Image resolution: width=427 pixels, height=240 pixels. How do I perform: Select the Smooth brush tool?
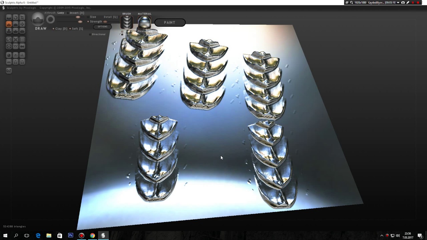[x=22, y=31]
